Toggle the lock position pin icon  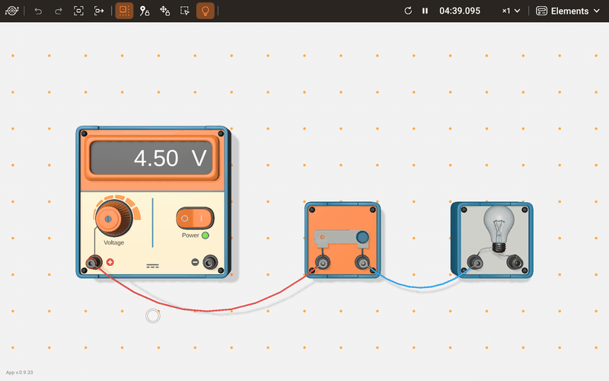pos(145,11)
